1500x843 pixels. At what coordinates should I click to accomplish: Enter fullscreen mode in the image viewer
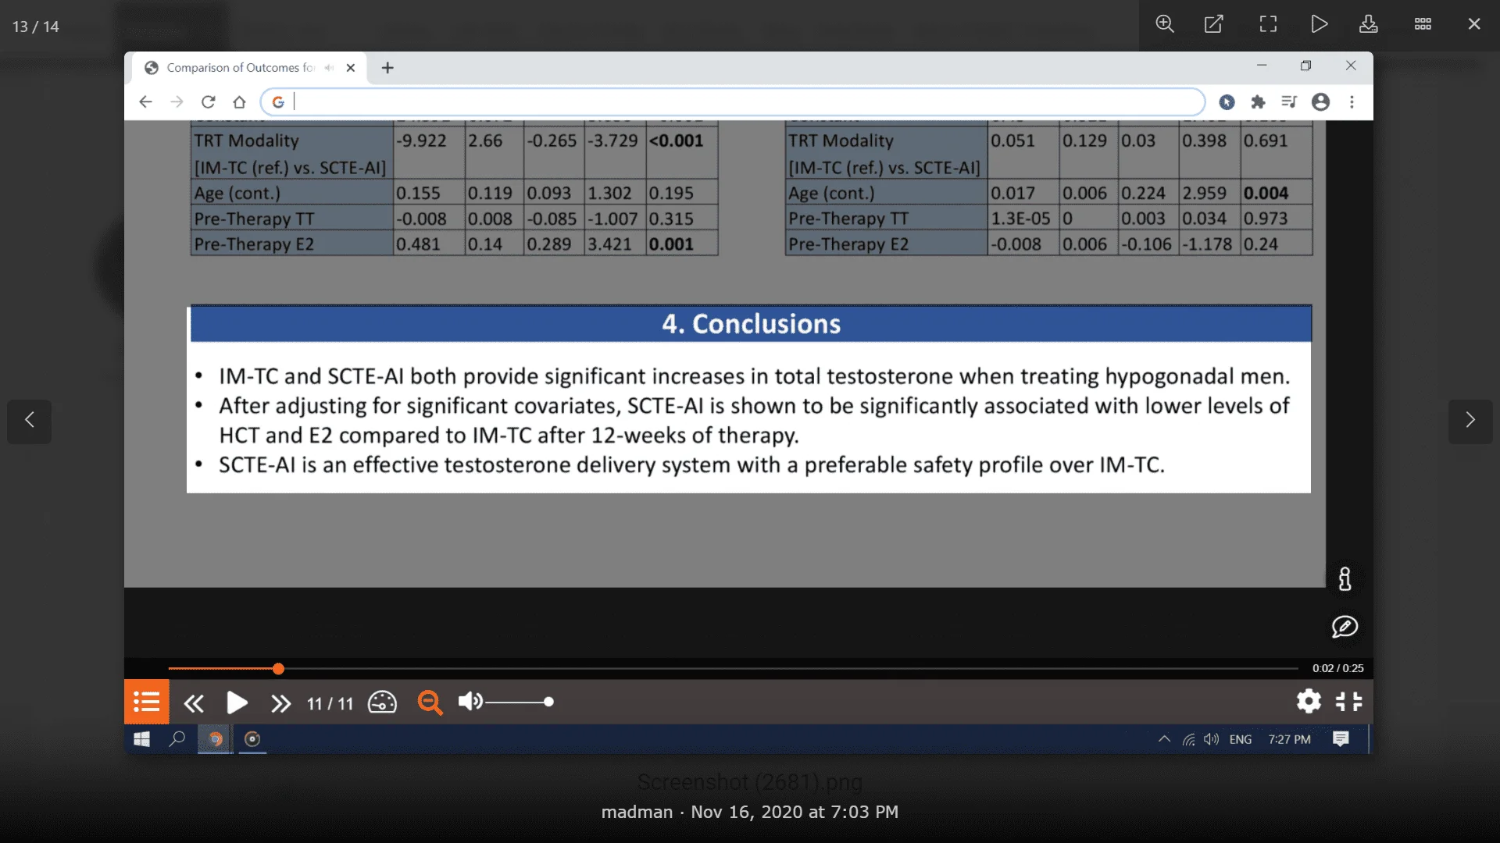coord(1268,24)
